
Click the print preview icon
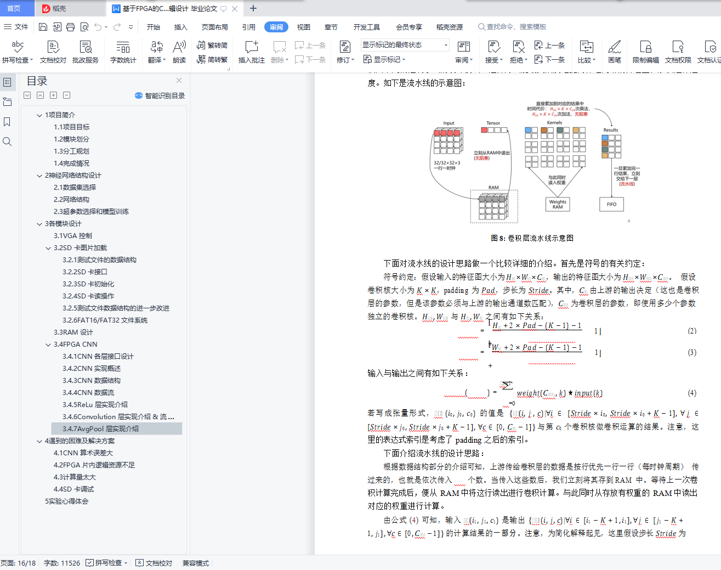coord(84,27)
